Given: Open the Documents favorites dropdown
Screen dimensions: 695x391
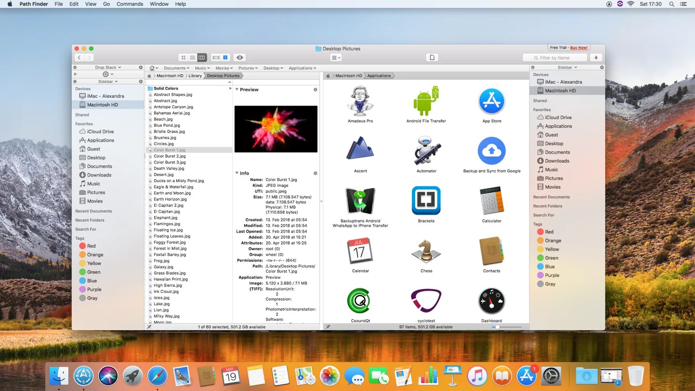Looking at the screenshot, I should point(176,68).
